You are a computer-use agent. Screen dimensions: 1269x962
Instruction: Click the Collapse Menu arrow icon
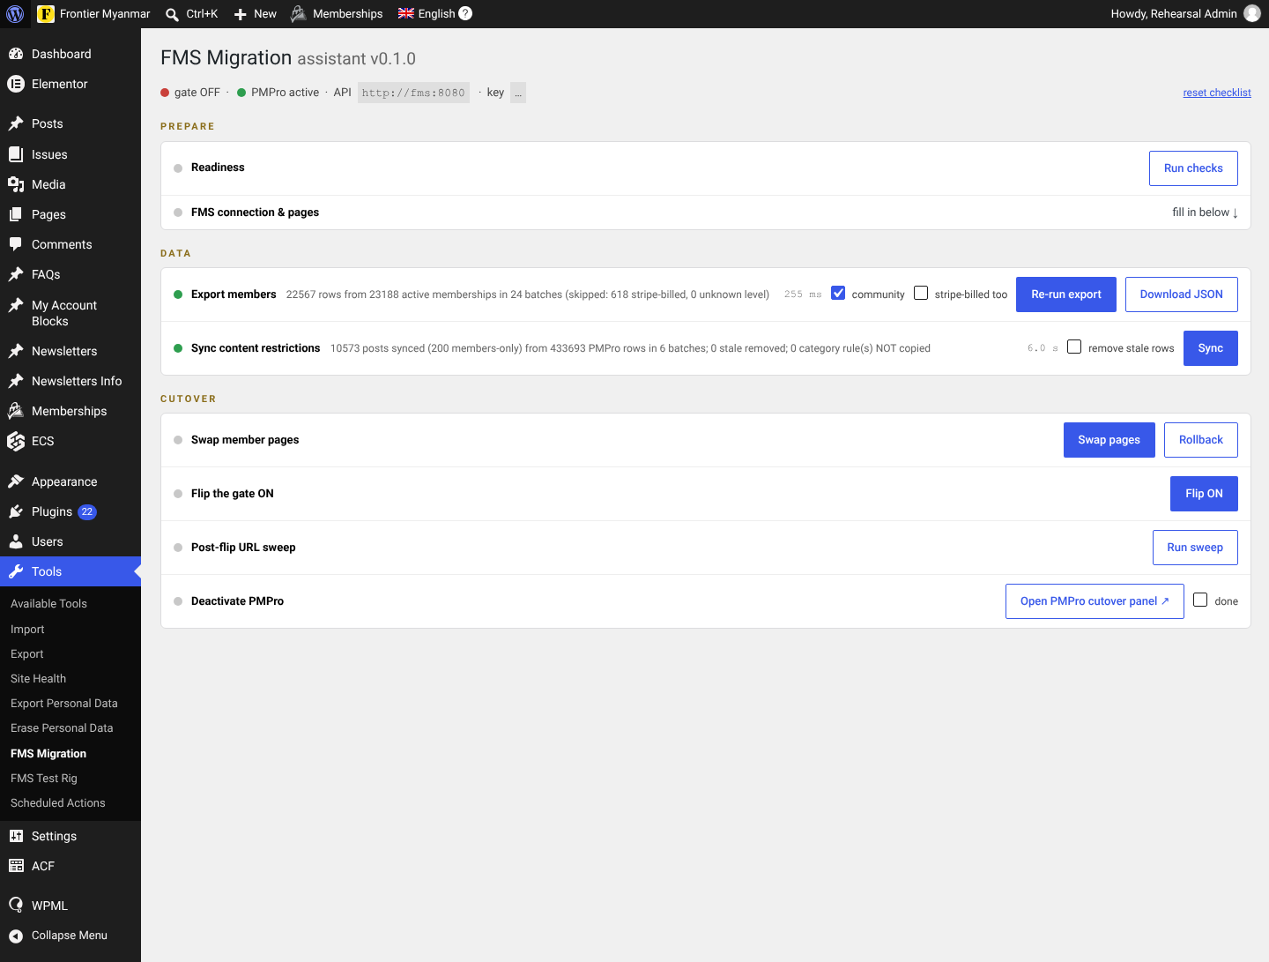[16, 936]
